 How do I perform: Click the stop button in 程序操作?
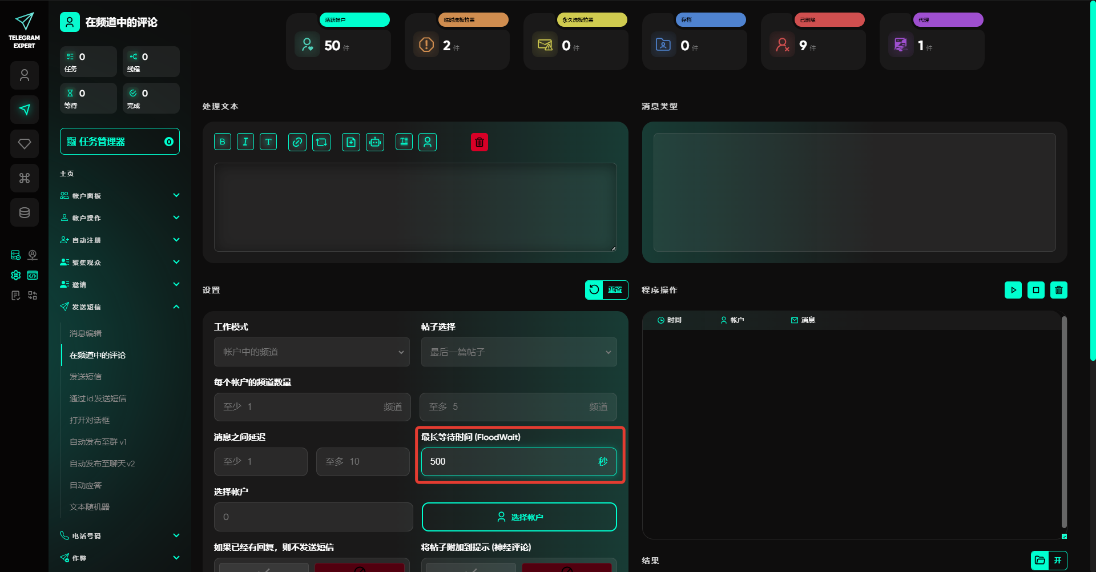pos(1035,290)
